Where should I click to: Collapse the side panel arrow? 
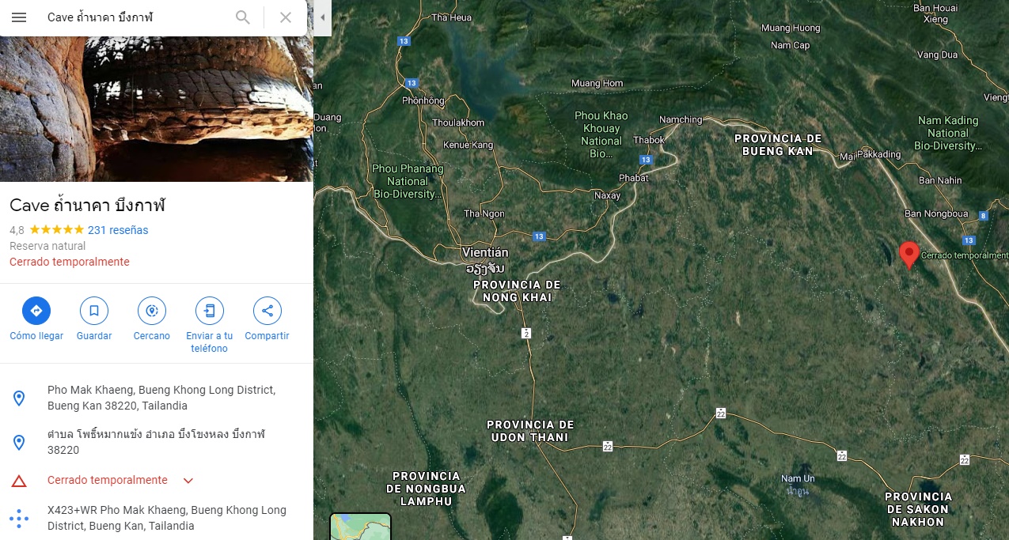322,17
